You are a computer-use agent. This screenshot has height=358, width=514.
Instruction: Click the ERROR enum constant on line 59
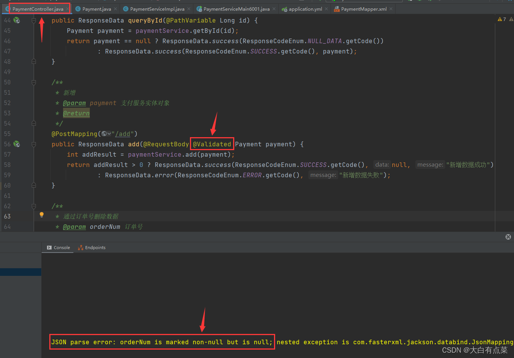(252, 175)
